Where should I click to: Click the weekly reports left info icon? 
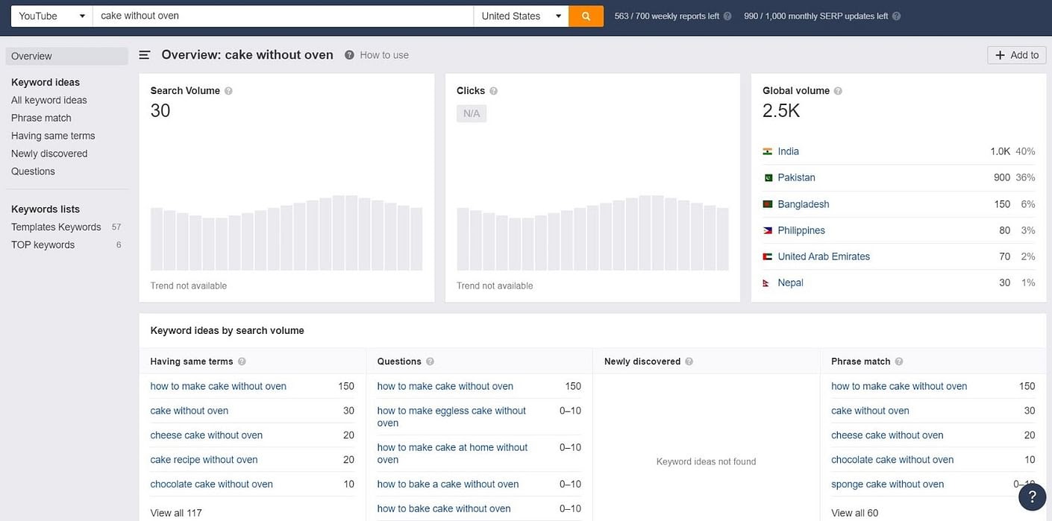pos(727,15)
